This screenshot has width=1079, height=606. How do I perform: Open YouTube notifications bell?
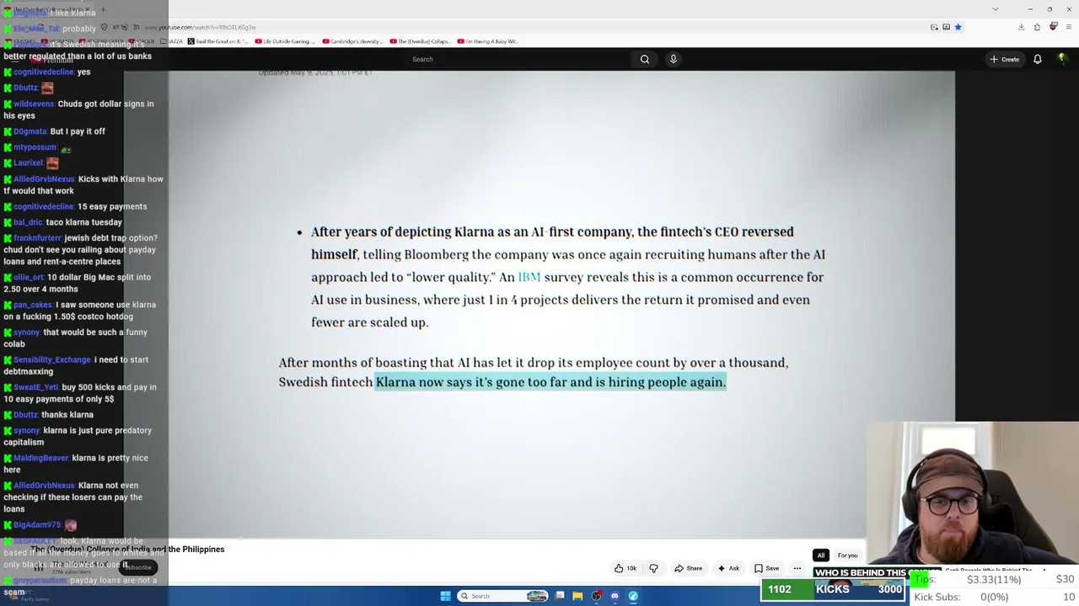click(1038, 59)
